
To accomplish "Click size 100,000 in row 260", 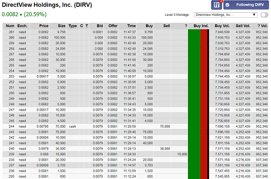I will coord(60,37).
